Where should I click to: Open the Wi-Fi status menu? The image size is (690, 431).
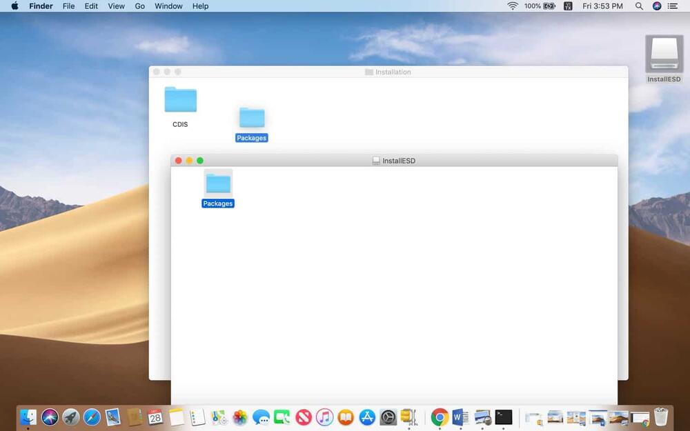[x=513, y=6]
